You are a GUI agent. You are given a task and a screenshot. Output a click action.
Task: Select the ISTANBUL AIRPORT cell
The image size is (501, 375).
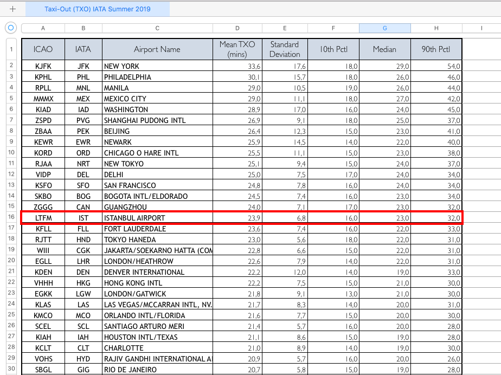[x=157, y=218]
